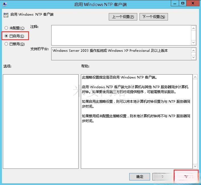Click the help line '此策略设置指定是否启用 Windows NTP 客户端。'
Viewport: 201px width, 185px height.
click(119, 77)
